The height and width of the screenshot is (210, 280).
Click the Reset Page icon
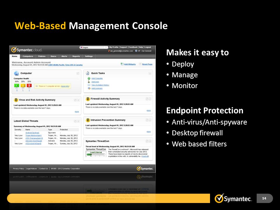click(140, 64)
